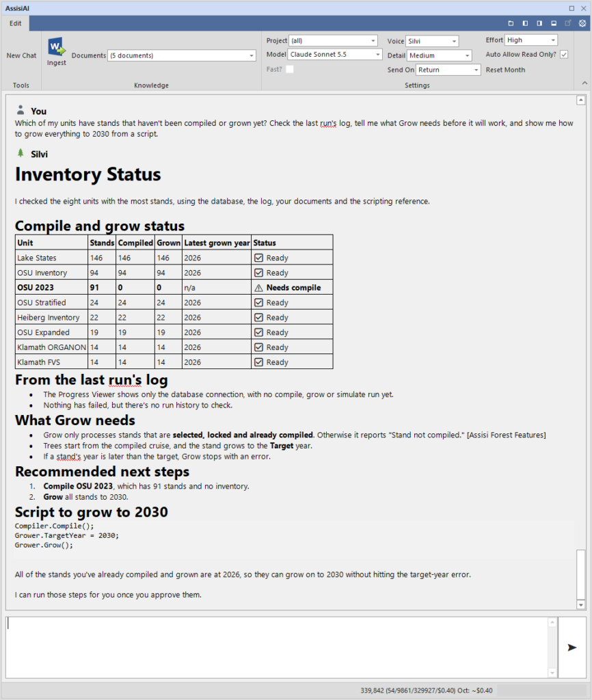592x700 pixels.
Task: Open the Send On dropdown set to Return
Action: point(448,70)
